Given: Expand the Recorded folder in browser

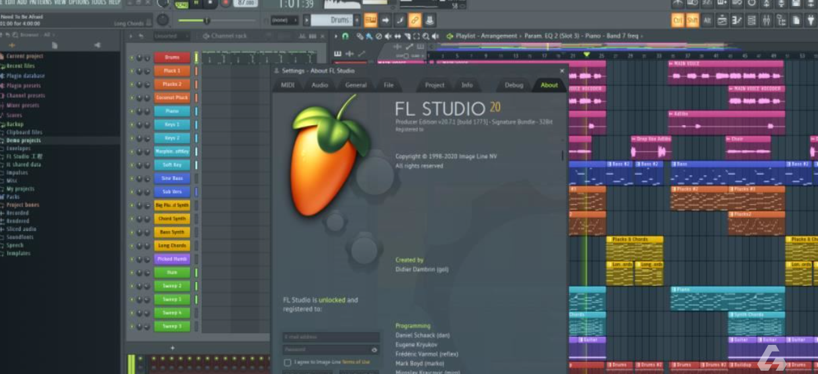Looking at the screenshot, I should [17, 213].
